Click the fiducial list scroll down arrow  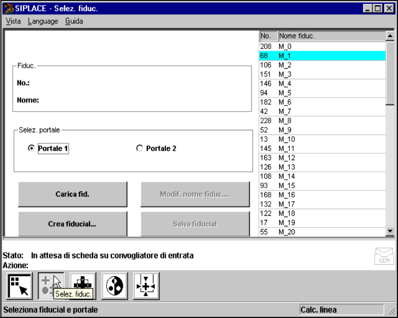tap(390, 231)
